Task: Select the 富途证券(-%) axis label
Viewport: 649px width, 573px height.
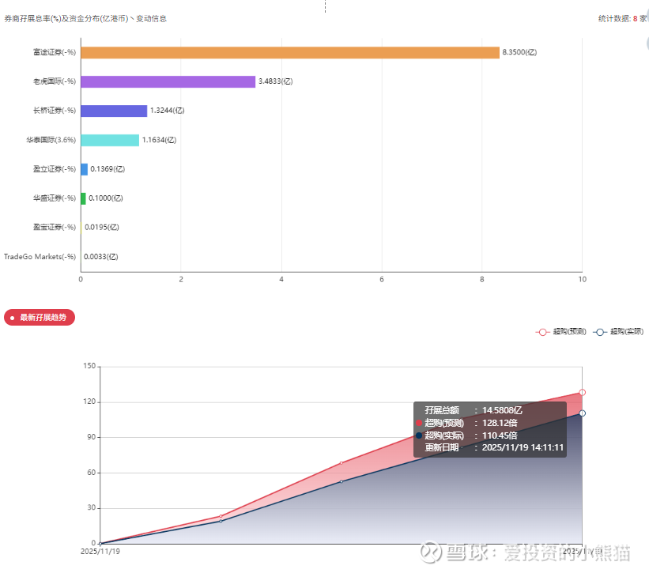Action: (x=55, y=52)
